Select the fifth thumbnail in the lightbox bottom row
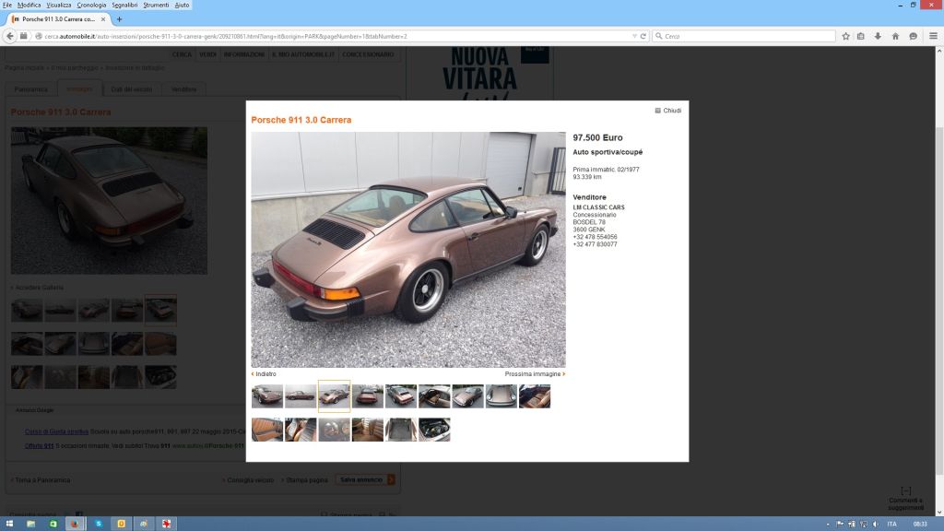This screenshot has width=944, height=531. tap(401, 430)
